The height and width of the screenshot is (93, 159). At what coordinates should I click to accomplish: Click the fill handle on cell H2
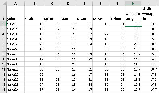(x=141, y=26)
